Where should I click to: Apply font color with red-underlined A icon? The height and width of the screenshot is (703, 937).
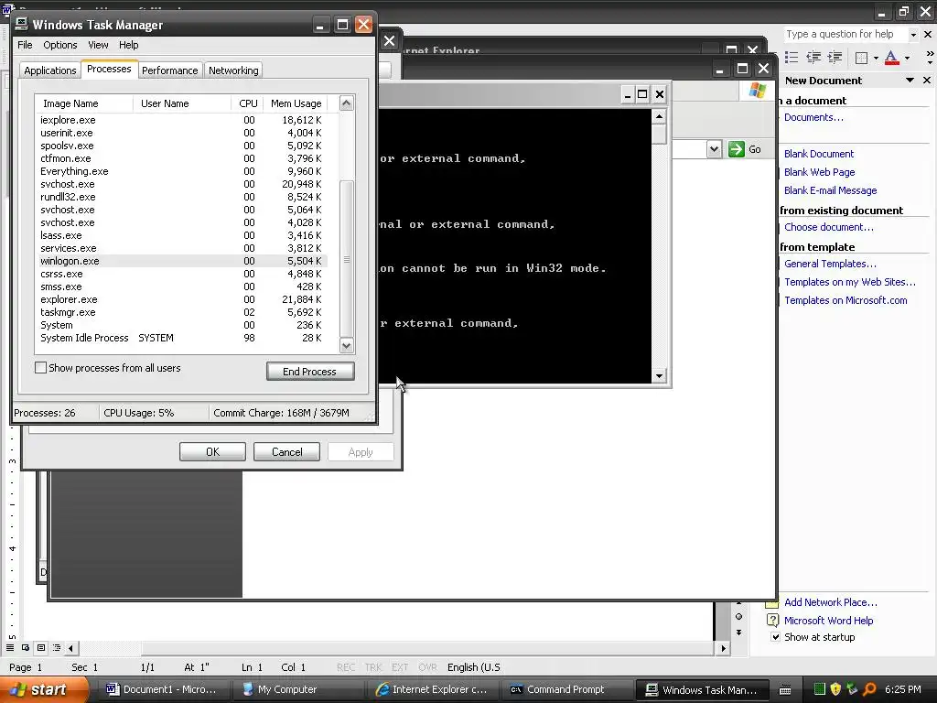891,58
